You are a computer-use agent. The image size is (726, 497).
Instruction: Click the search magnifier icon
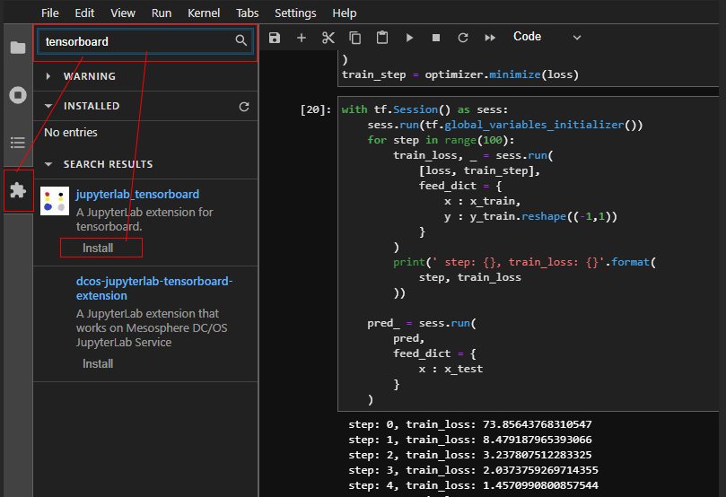tap(241, 40)
